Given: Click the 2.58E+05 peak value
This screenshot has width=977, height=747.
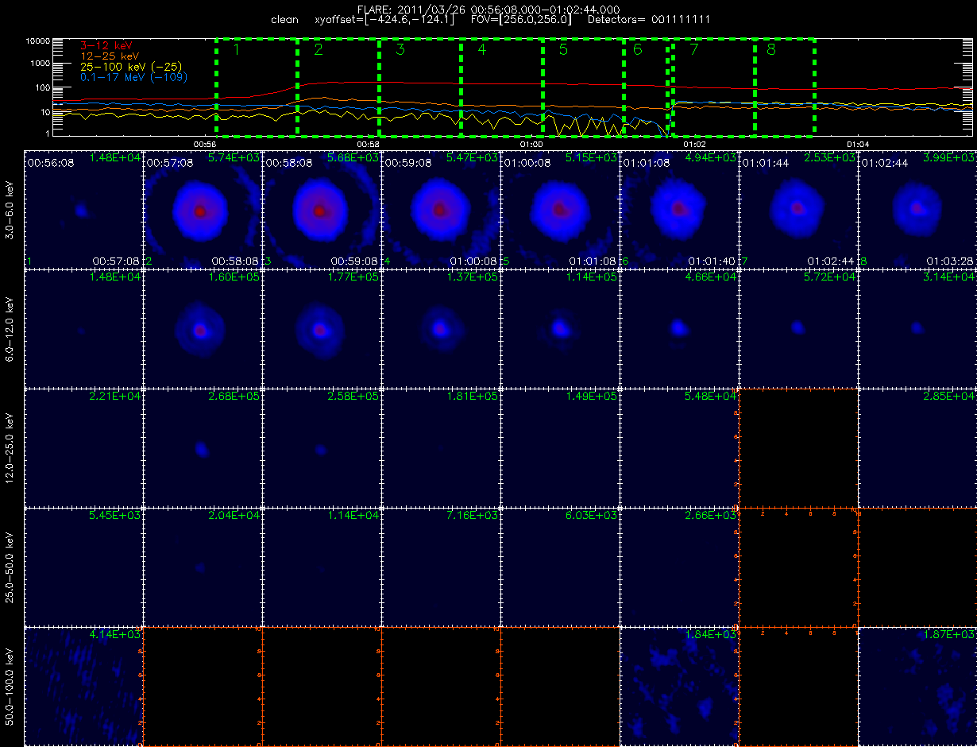Looking at the screenshot, I should 353,396.
